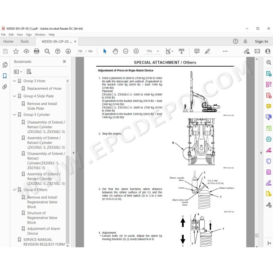Open Fill and Sign tool in right pane
Viewport: 273px width, 273px height.
[x=269, y=183]
